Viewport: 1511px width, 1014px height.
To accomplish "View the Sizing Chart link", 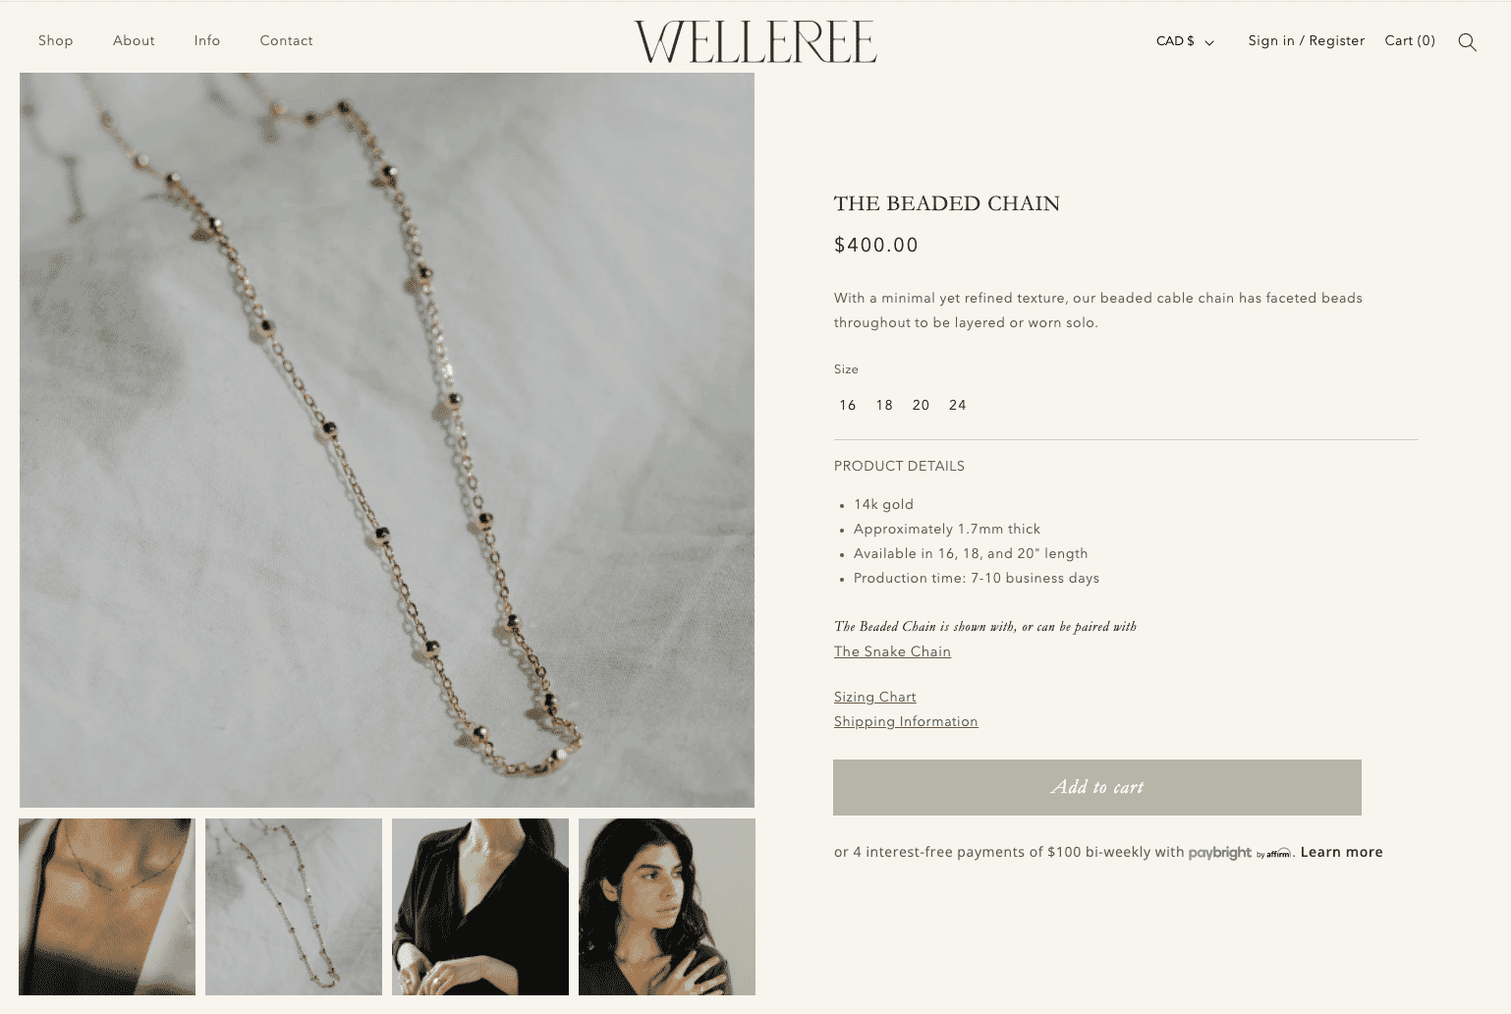I will [874, 697].
